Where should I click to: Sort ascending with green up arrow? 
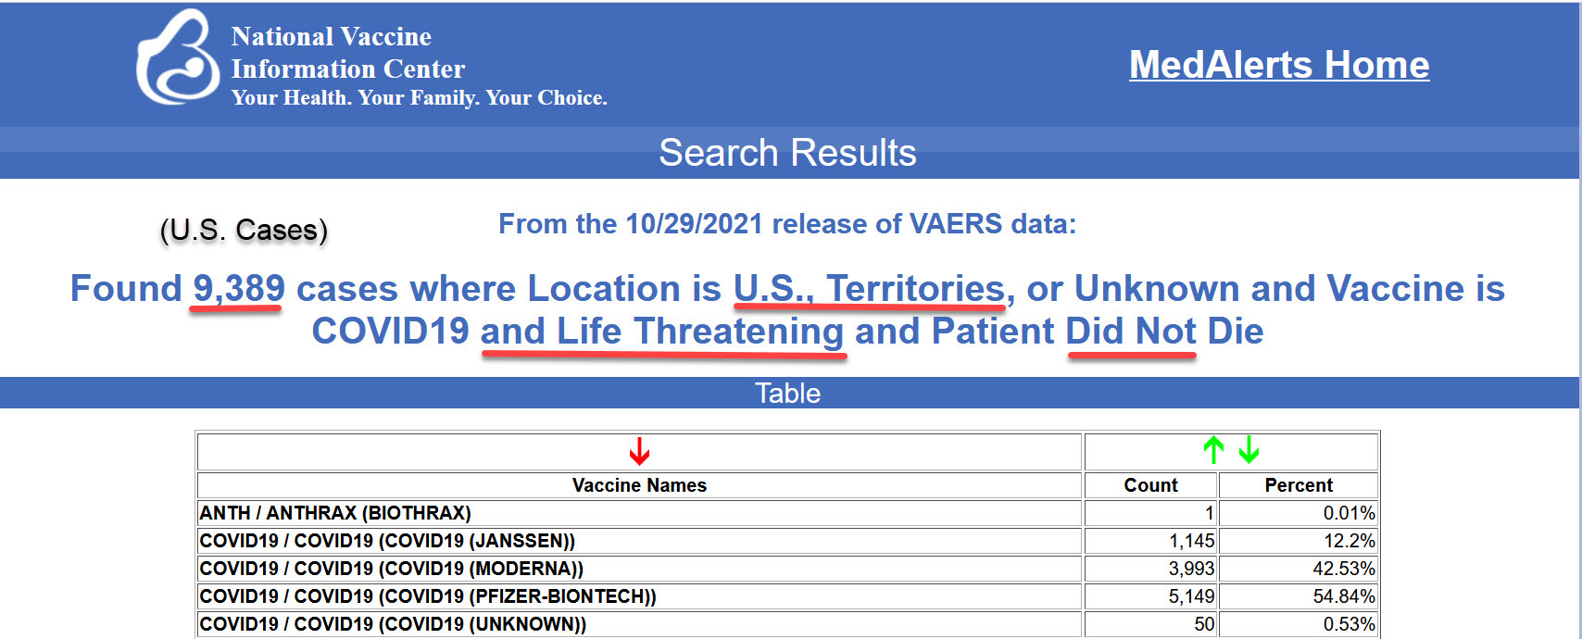[x=1213, y=450]
